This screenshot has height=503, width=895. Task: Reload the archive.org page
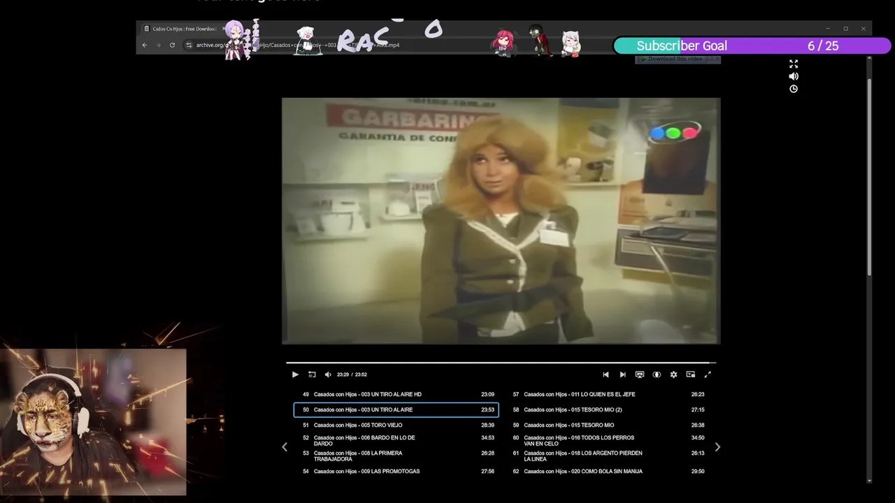[x=172, y=45]
